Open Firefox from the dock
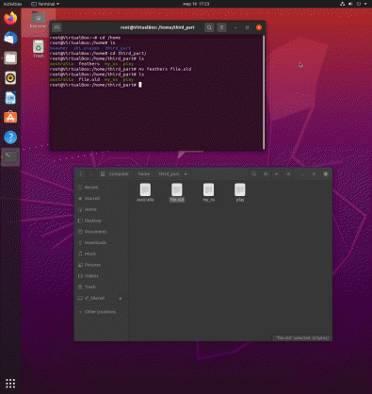Screen dimensions: 372x394 coord(10,18)
